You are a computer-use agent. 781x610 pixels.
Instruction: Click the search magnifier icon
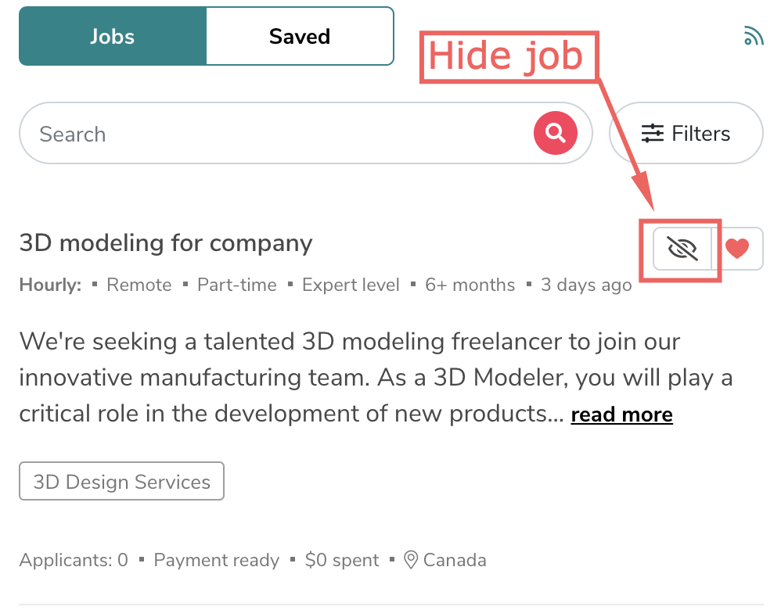[556, 133]
